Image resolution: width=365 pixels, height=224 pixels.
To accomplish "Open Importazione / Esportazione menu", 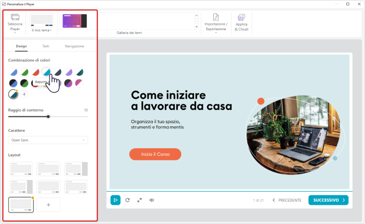I will coord(216,23).
